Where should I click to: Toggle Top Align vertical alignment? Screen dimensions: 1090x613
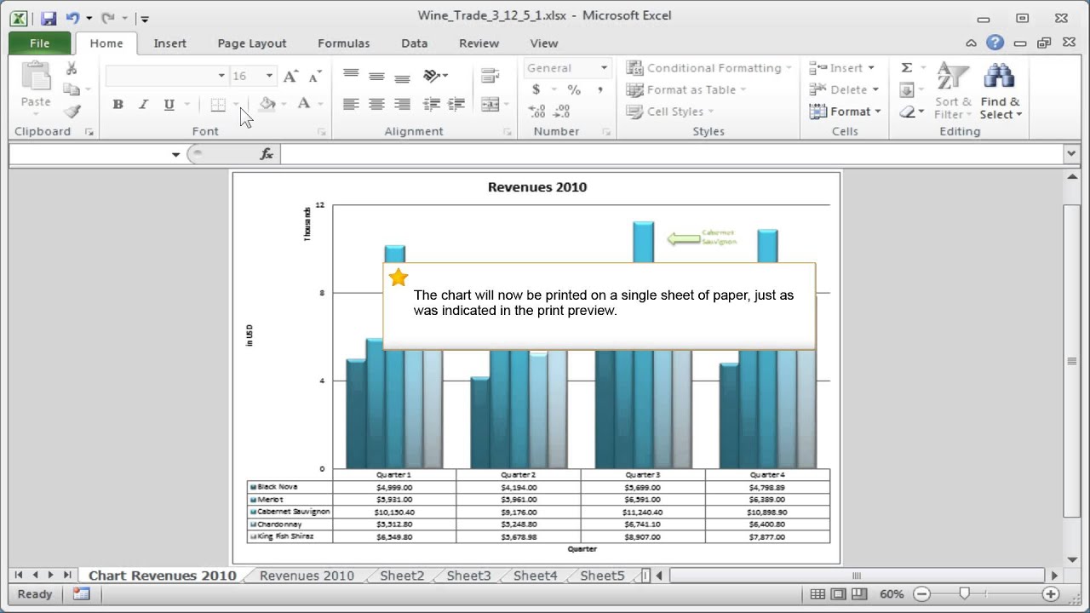tap(351, 76)
